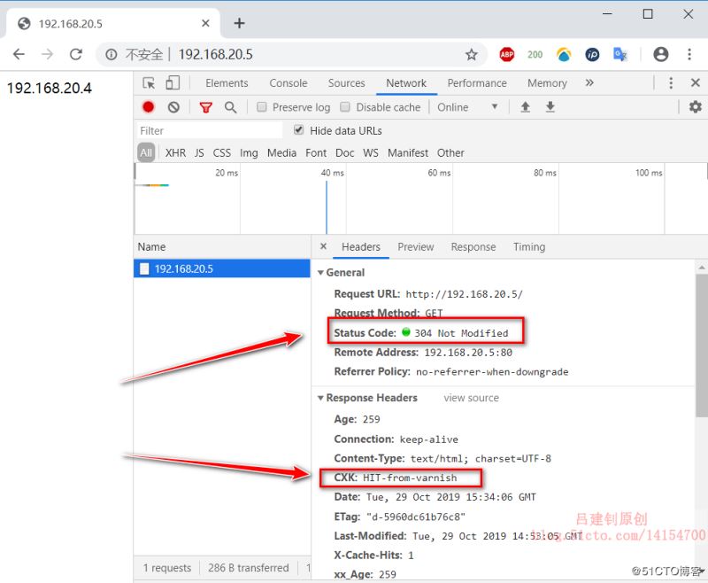Open DevTools settings gear
This screenshot has height=583, width=708.
pyautogui.click(x=695, y=107)
